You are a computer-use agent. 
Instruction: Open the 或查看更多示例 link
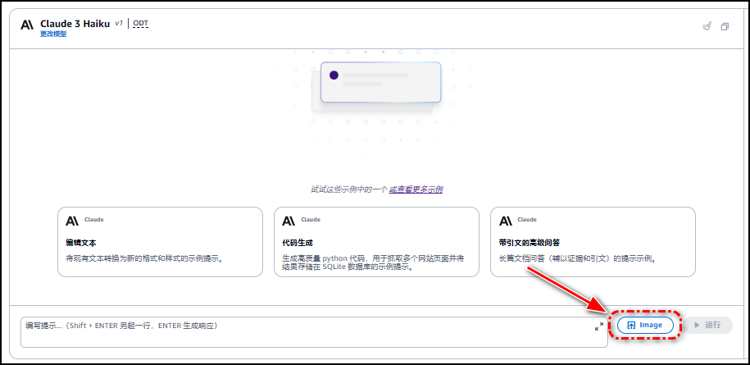tap(416, 189)
